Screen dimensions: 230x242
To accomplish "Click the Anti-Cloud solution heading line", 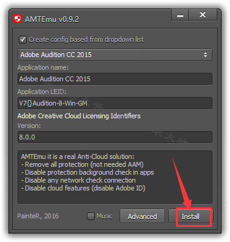I will coord(78,156).
